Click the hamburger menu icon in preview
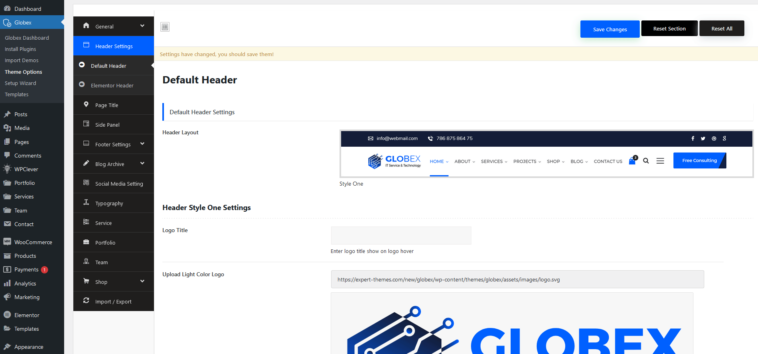The image size is (758, 354). point(660,161)
